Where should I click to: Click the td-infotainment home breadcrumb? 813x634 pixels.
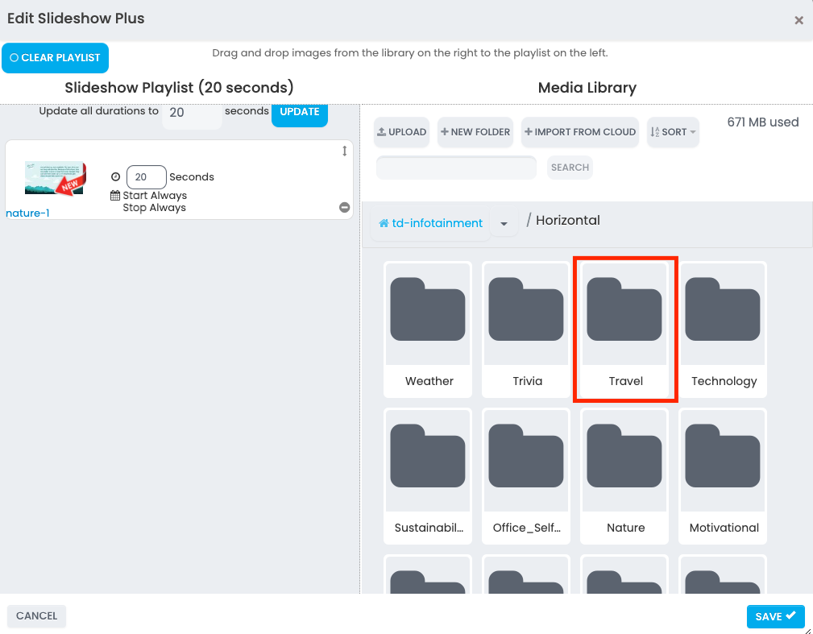pos(430,223)
